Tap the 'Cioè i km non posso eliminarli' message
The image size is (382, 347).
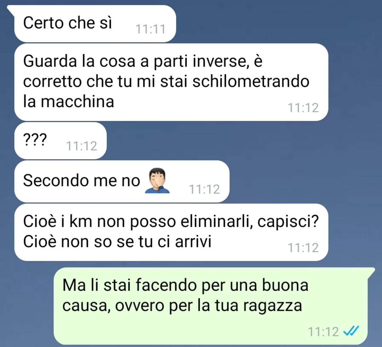171,232
